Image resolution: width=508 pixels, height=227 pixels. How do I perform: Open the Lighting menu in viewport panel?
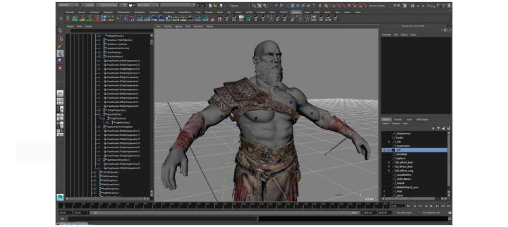(178, 26)
